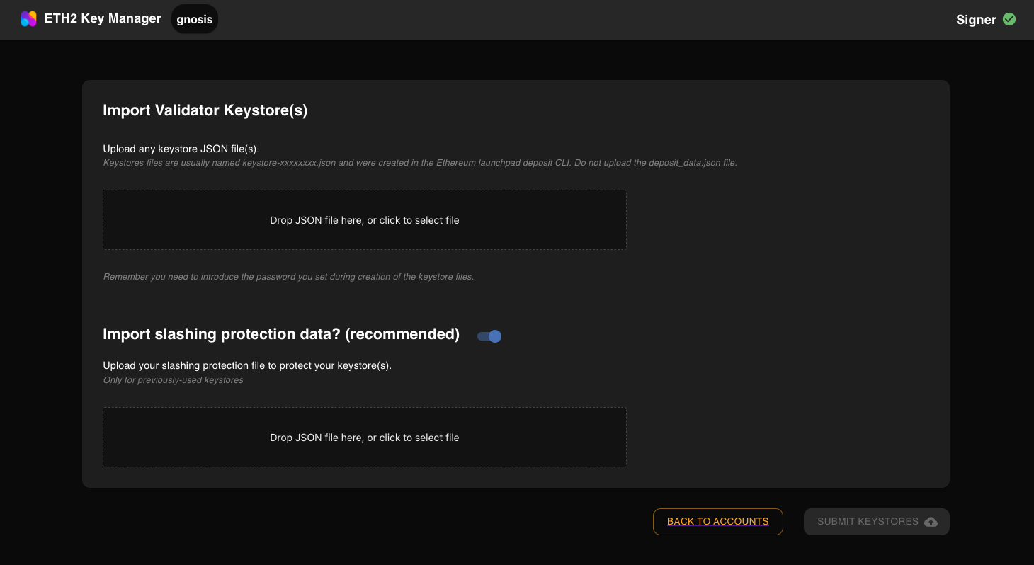1034x565 pixels.
Task: Click 'Upload any keystore JSON file(s).' text
Action: (181, 149)
